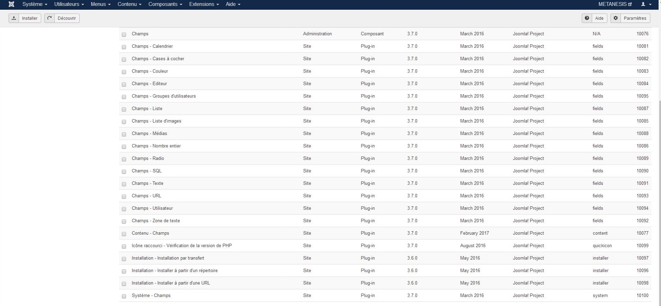Click the February 2017 date cell
Image resolution: width=661 pixels, height=306 pixels.
tap(474, 233)
